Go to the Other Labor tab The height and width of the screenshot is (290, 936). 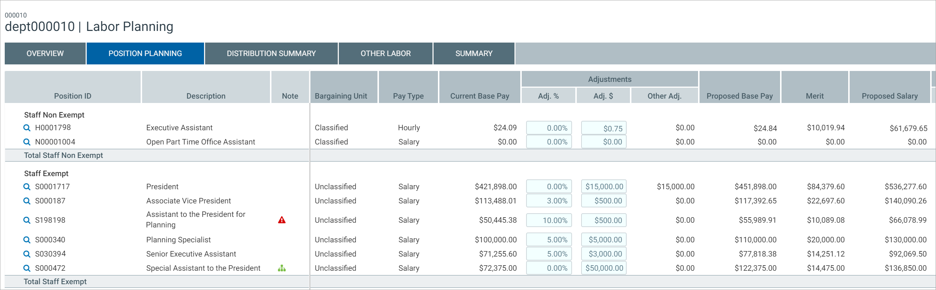[385, 53]
